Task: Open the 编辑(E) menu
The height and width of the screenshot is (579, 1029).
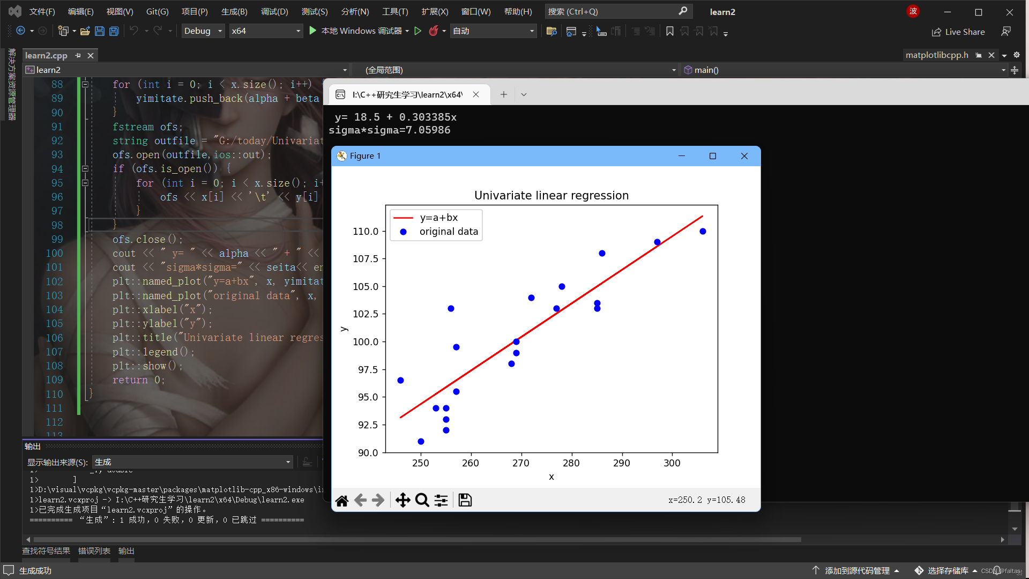Action: coord(80,11)
